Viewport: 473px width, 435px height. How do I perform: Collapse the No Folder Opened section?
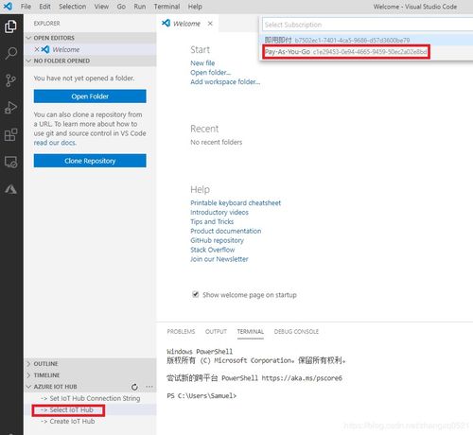(29, 61)
